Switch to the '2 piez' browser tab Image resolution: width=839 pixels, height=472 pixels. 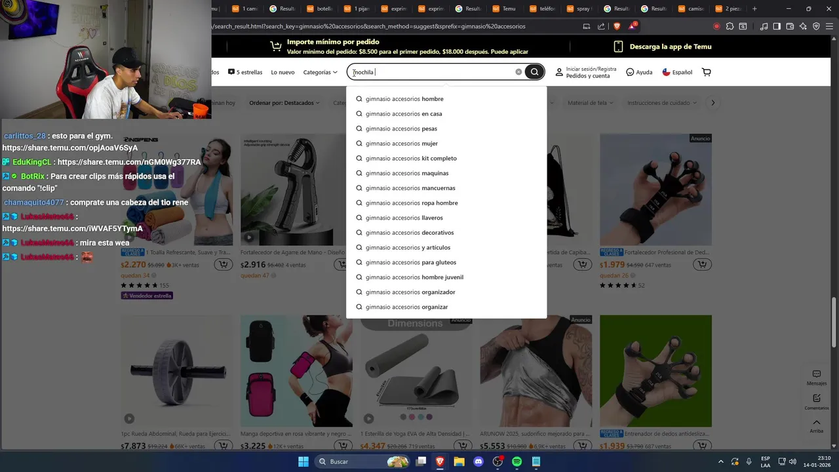pos(728,9)
